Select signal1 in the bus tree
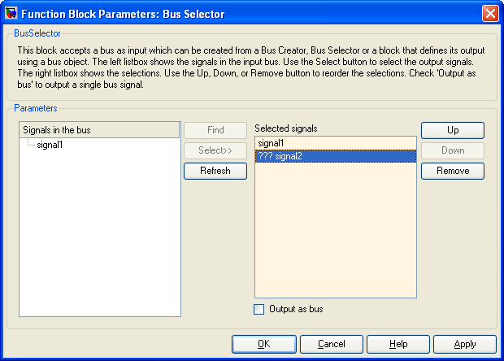 click(50, 145)
